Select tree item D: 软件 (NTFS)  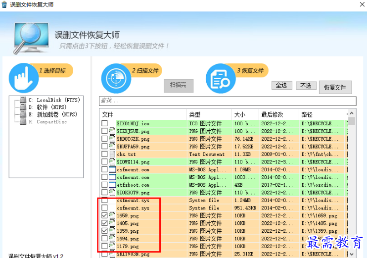click(x=47, y=107)
